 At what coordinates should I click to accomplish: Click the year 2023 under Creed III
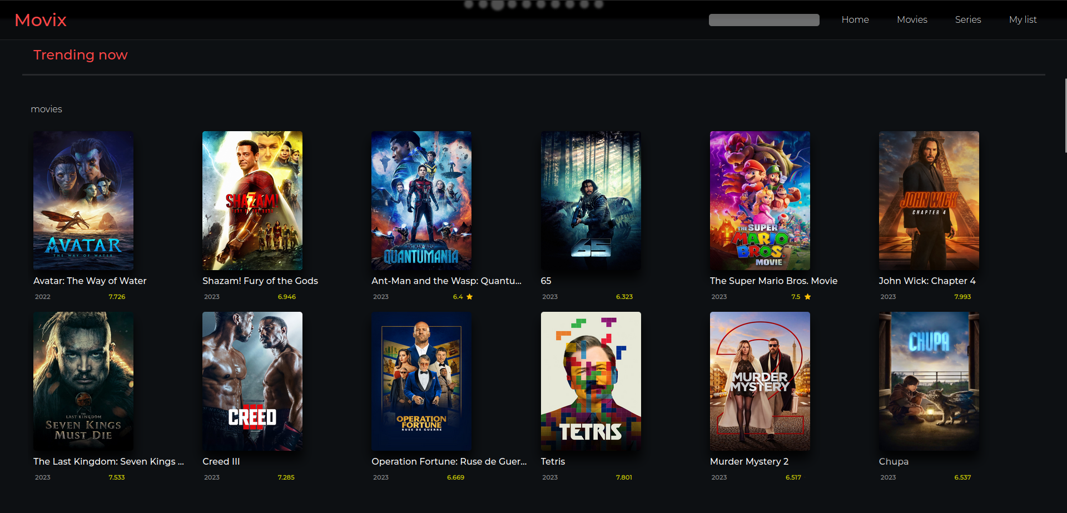click(212, 477)
